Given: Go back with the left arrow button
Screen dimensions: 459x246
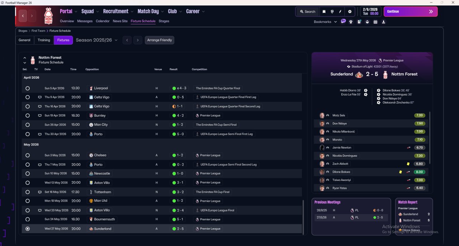Looking at the screenshot, I should [x=23, y=16].
